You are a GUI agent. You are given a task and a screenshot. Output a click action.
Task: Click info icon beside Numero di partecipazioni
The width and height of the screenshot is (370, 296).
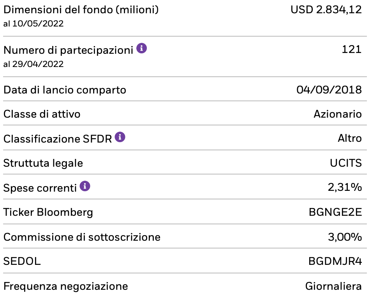point(142,49)
